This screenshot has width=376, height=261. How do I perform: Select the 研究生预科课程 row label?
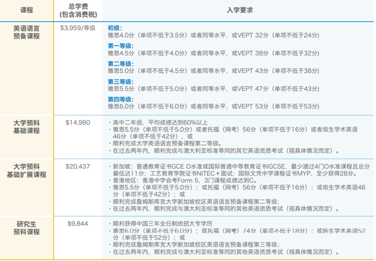pyautogui.click(x=26, y=228)
